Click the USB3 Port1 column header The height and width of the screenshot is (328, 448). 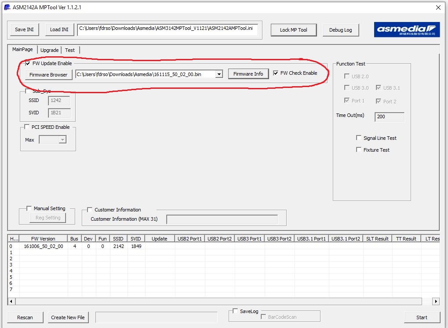click(250, 239)
